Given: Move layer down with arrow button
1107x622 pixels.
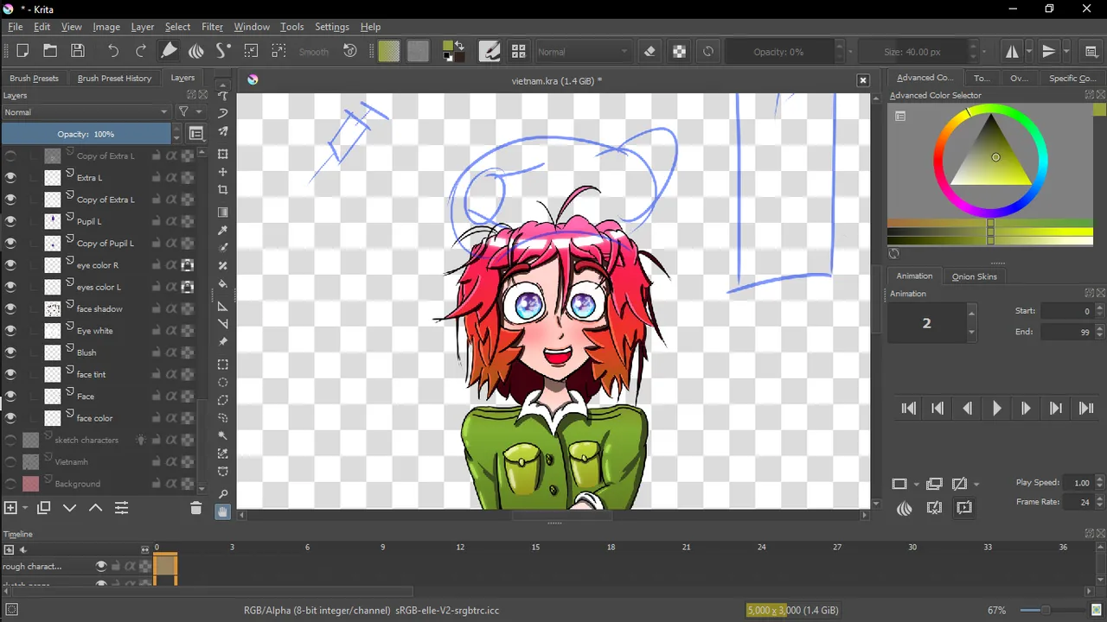Looking at the screenshot, I should point(70,508).
